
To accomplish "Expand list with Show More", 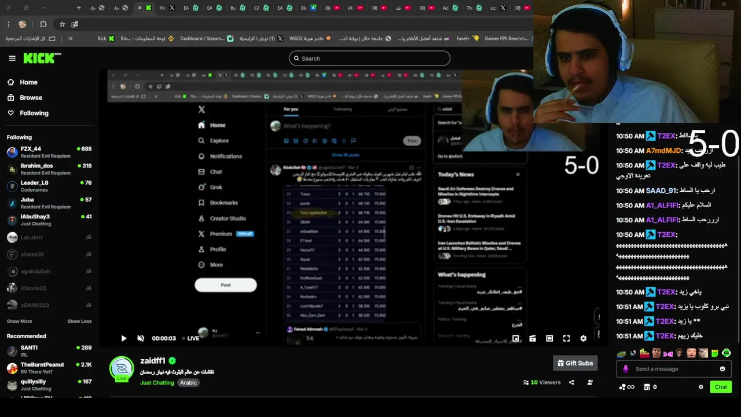I will tap(19, 321).
